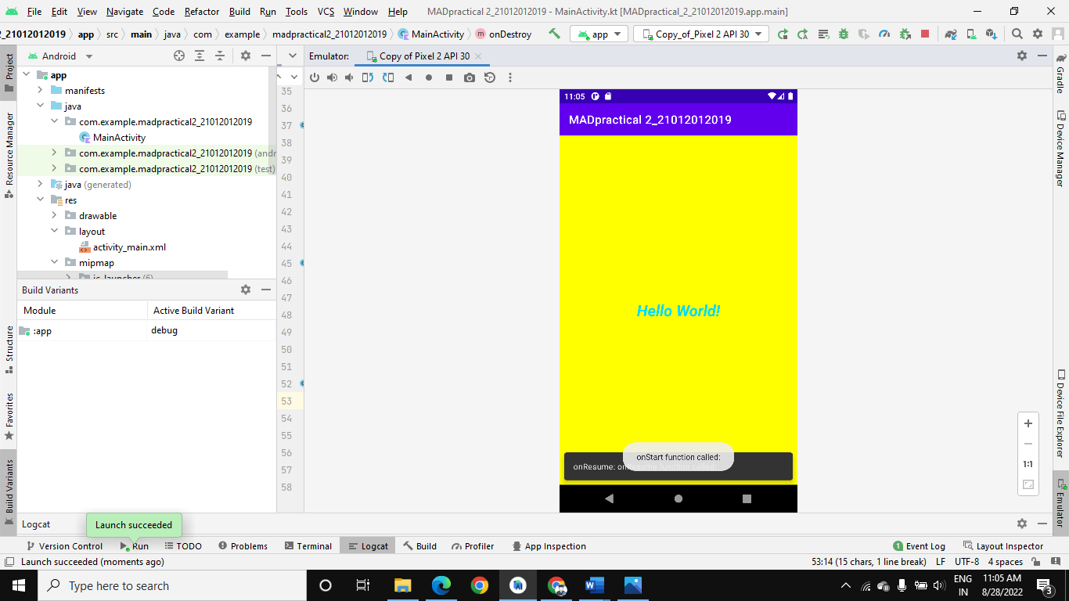The width and height of the screenshot is (1069, 601).
Task: Collapse the java folder
Action: click(40, 106)
